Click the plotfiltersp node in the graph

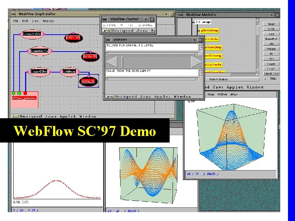pos(69,71)
